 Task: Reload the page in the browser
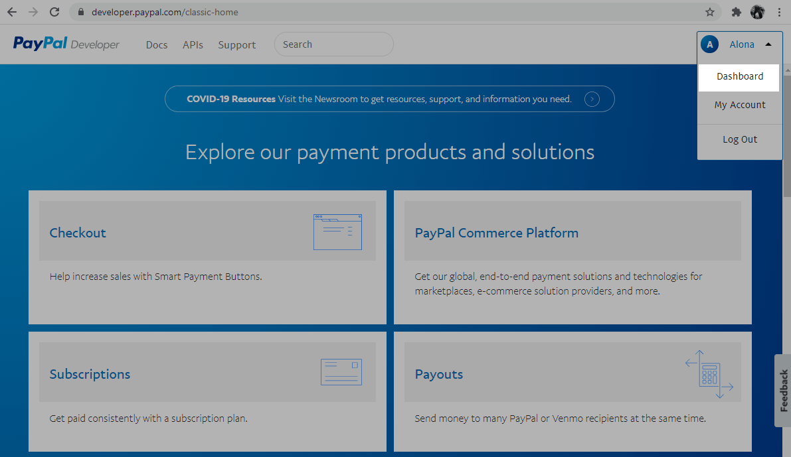54,12
